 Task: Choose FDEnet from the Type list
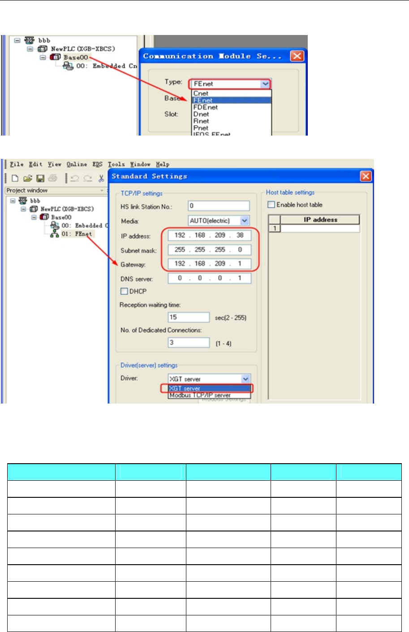232,107
